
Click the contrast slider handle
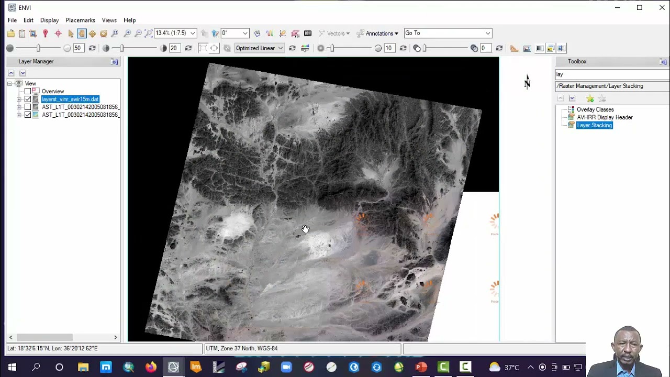point(121,48)
